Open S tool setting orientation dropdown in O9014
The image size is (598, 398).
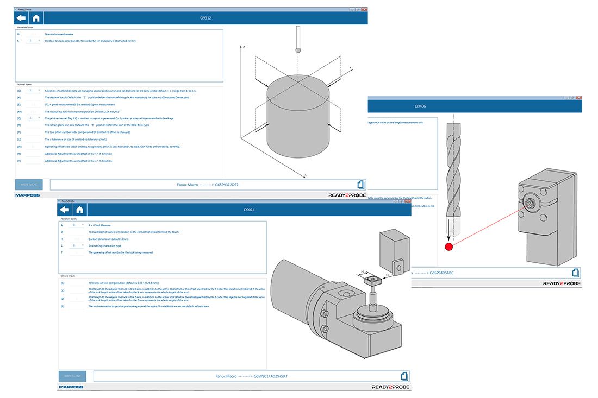(77, 245)
